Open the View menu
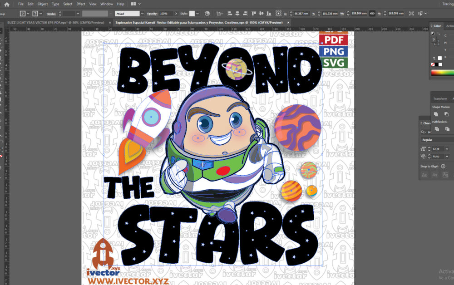Viewport: 454px width, 285px height. click(93, 4)
